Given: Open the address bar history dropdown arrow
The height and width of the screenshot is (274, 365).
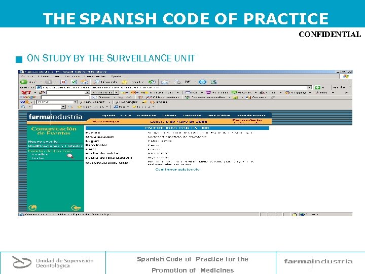Looking at the screenshot, I should [309, 88].
